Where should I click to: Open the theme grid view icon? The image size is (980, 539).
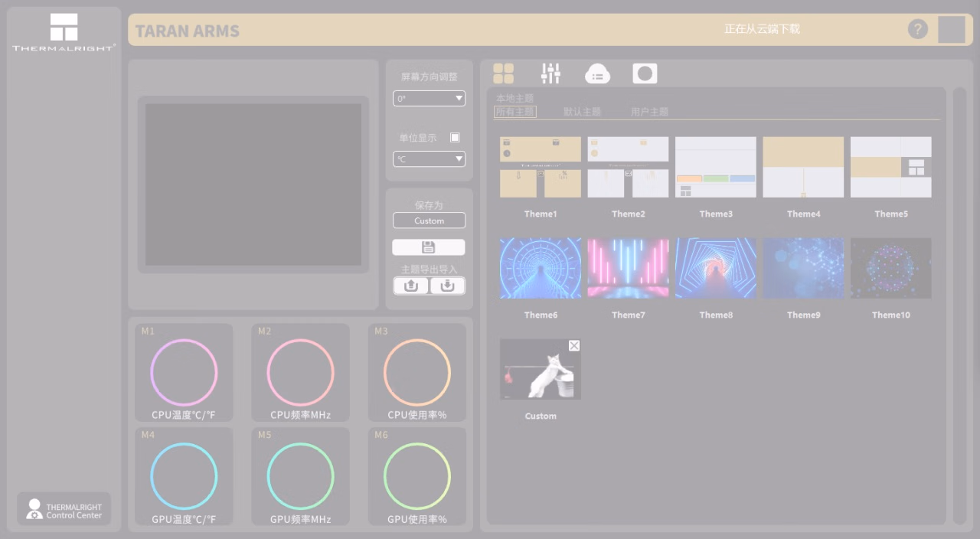tap(503, 73)
